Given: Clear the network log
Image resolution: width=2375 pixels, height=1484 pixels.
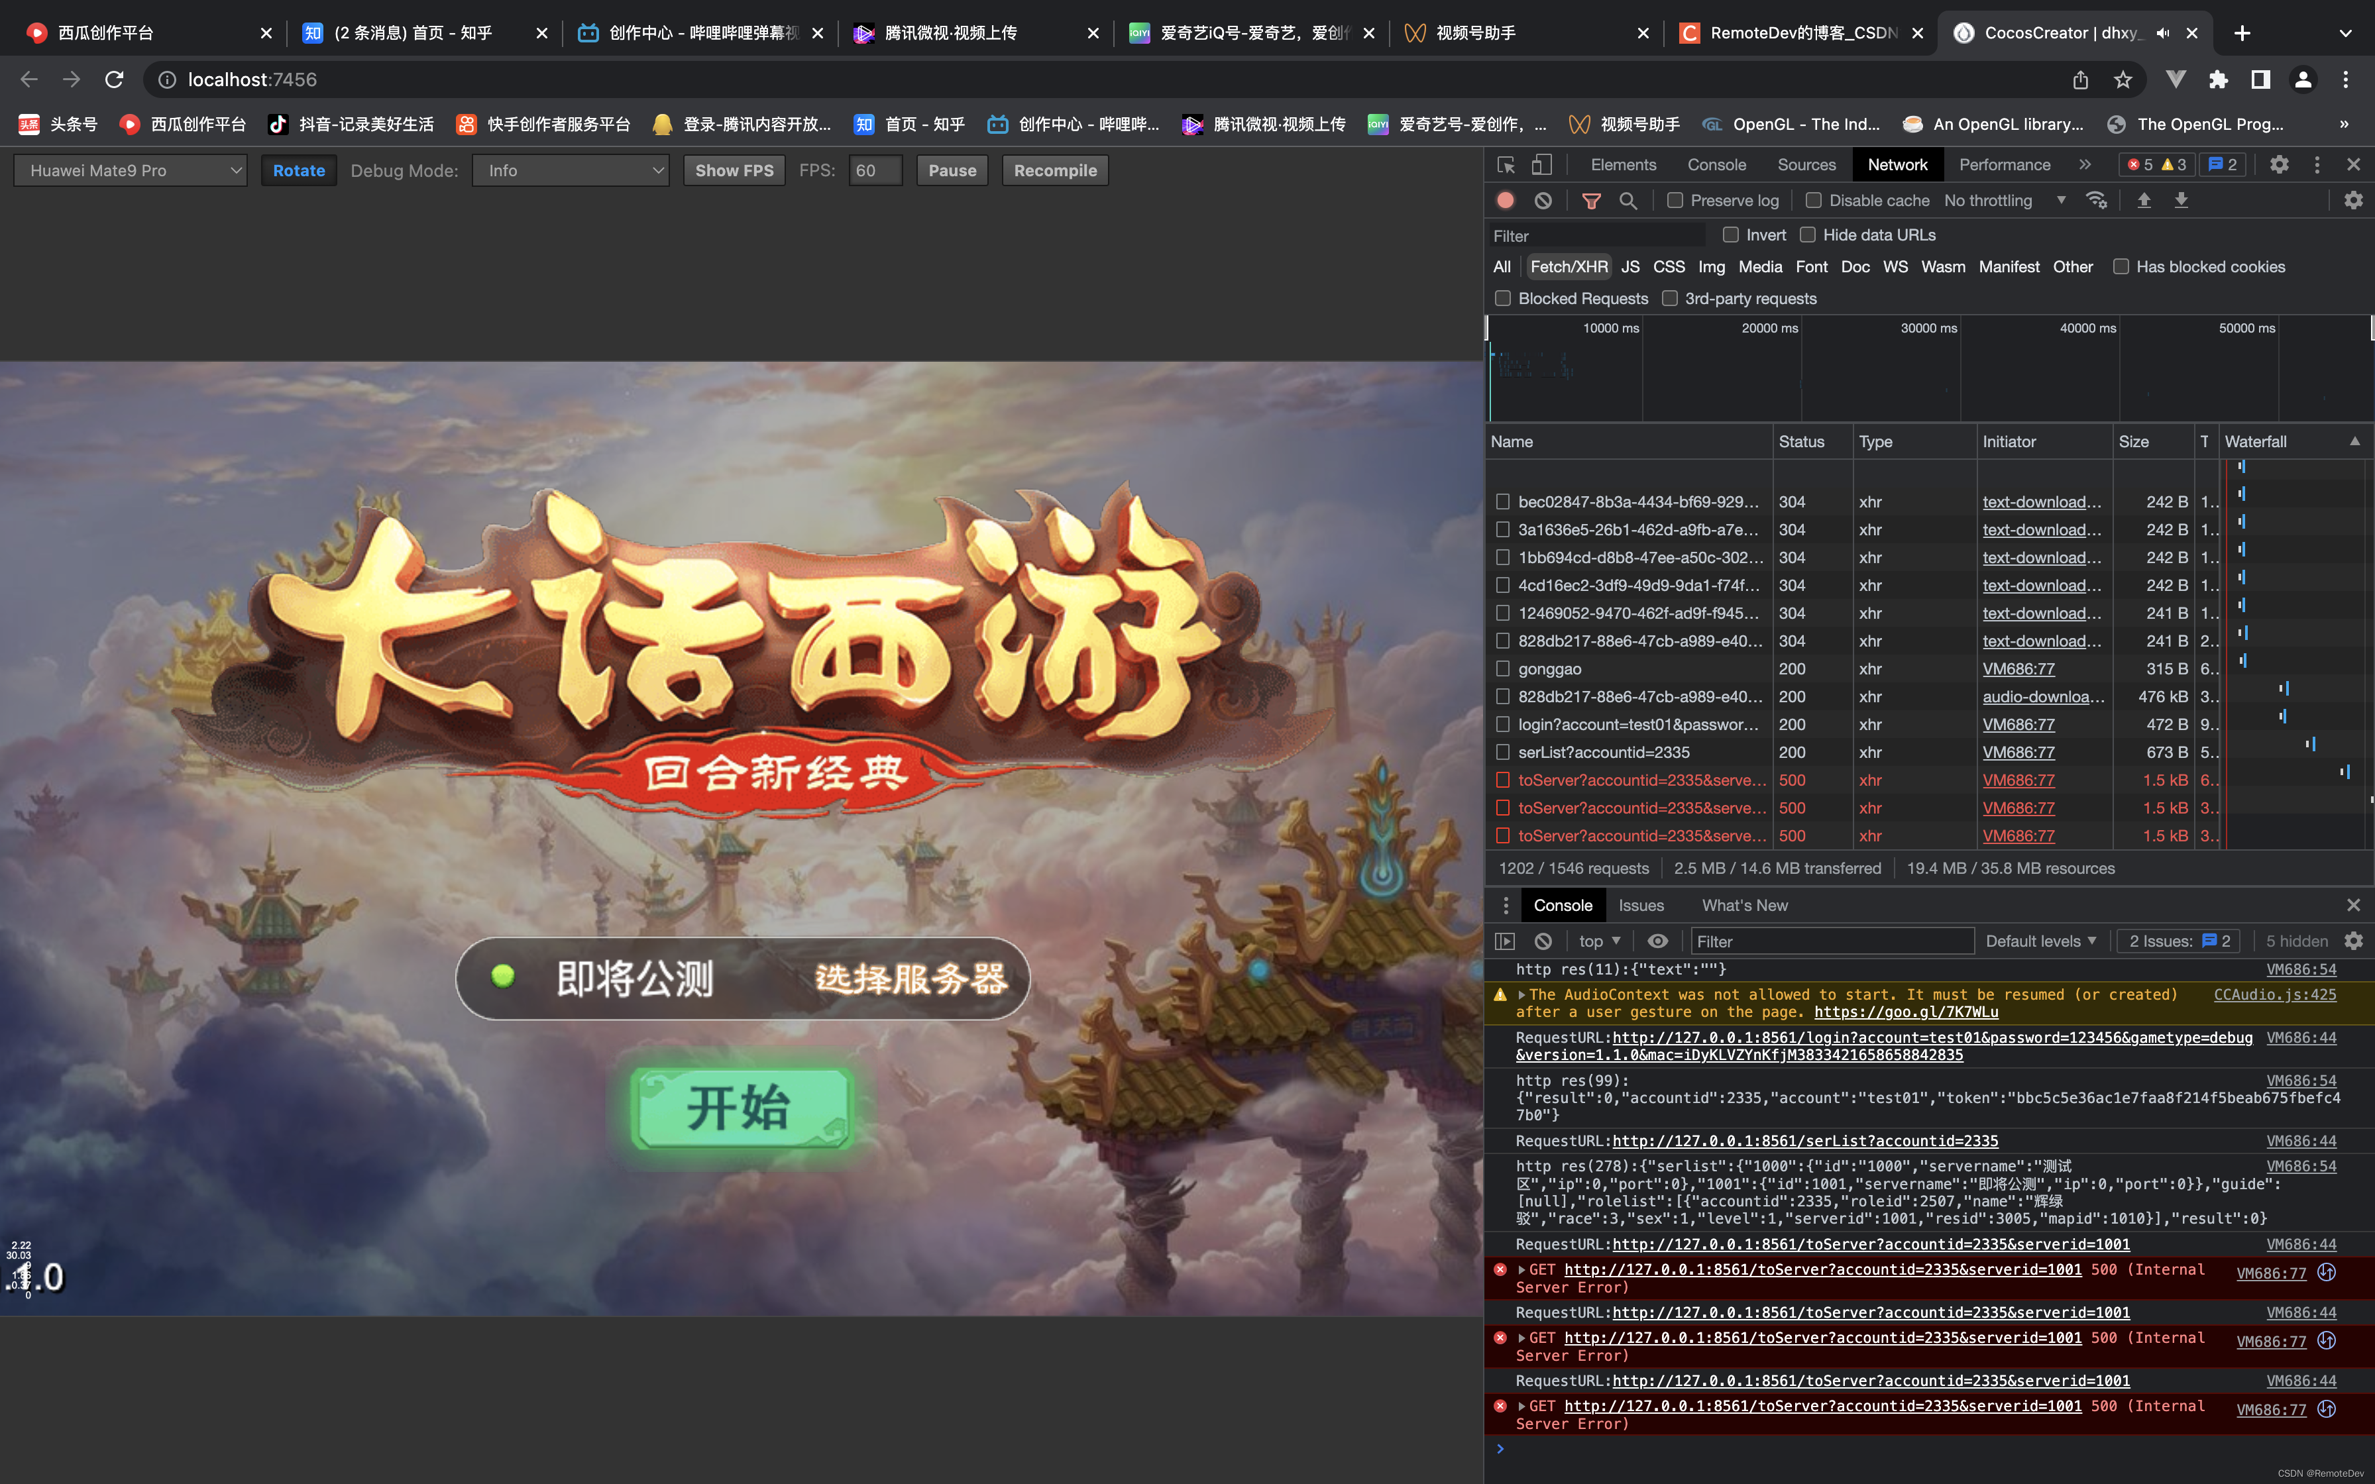Looking at the screenshot, I should (1543, 200).
